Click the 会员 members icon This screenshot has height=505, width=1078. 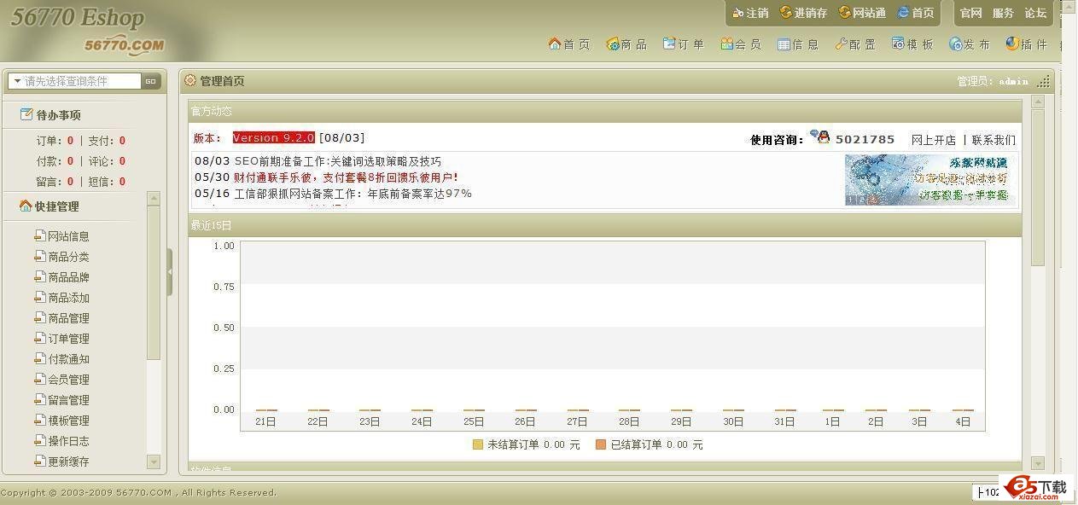(726, 44)
